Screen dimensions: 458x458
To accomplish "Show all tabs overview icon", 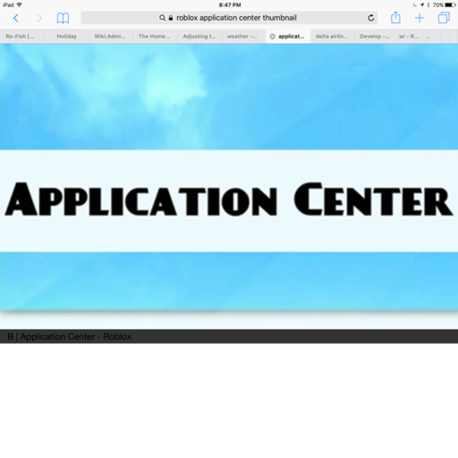I will tap(444, 18).
